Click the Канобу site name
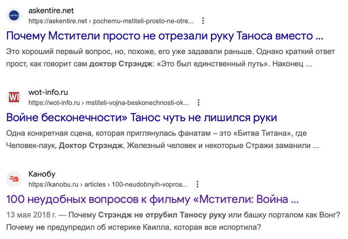Viewport: 348px width, 239px height. point(42,174)
